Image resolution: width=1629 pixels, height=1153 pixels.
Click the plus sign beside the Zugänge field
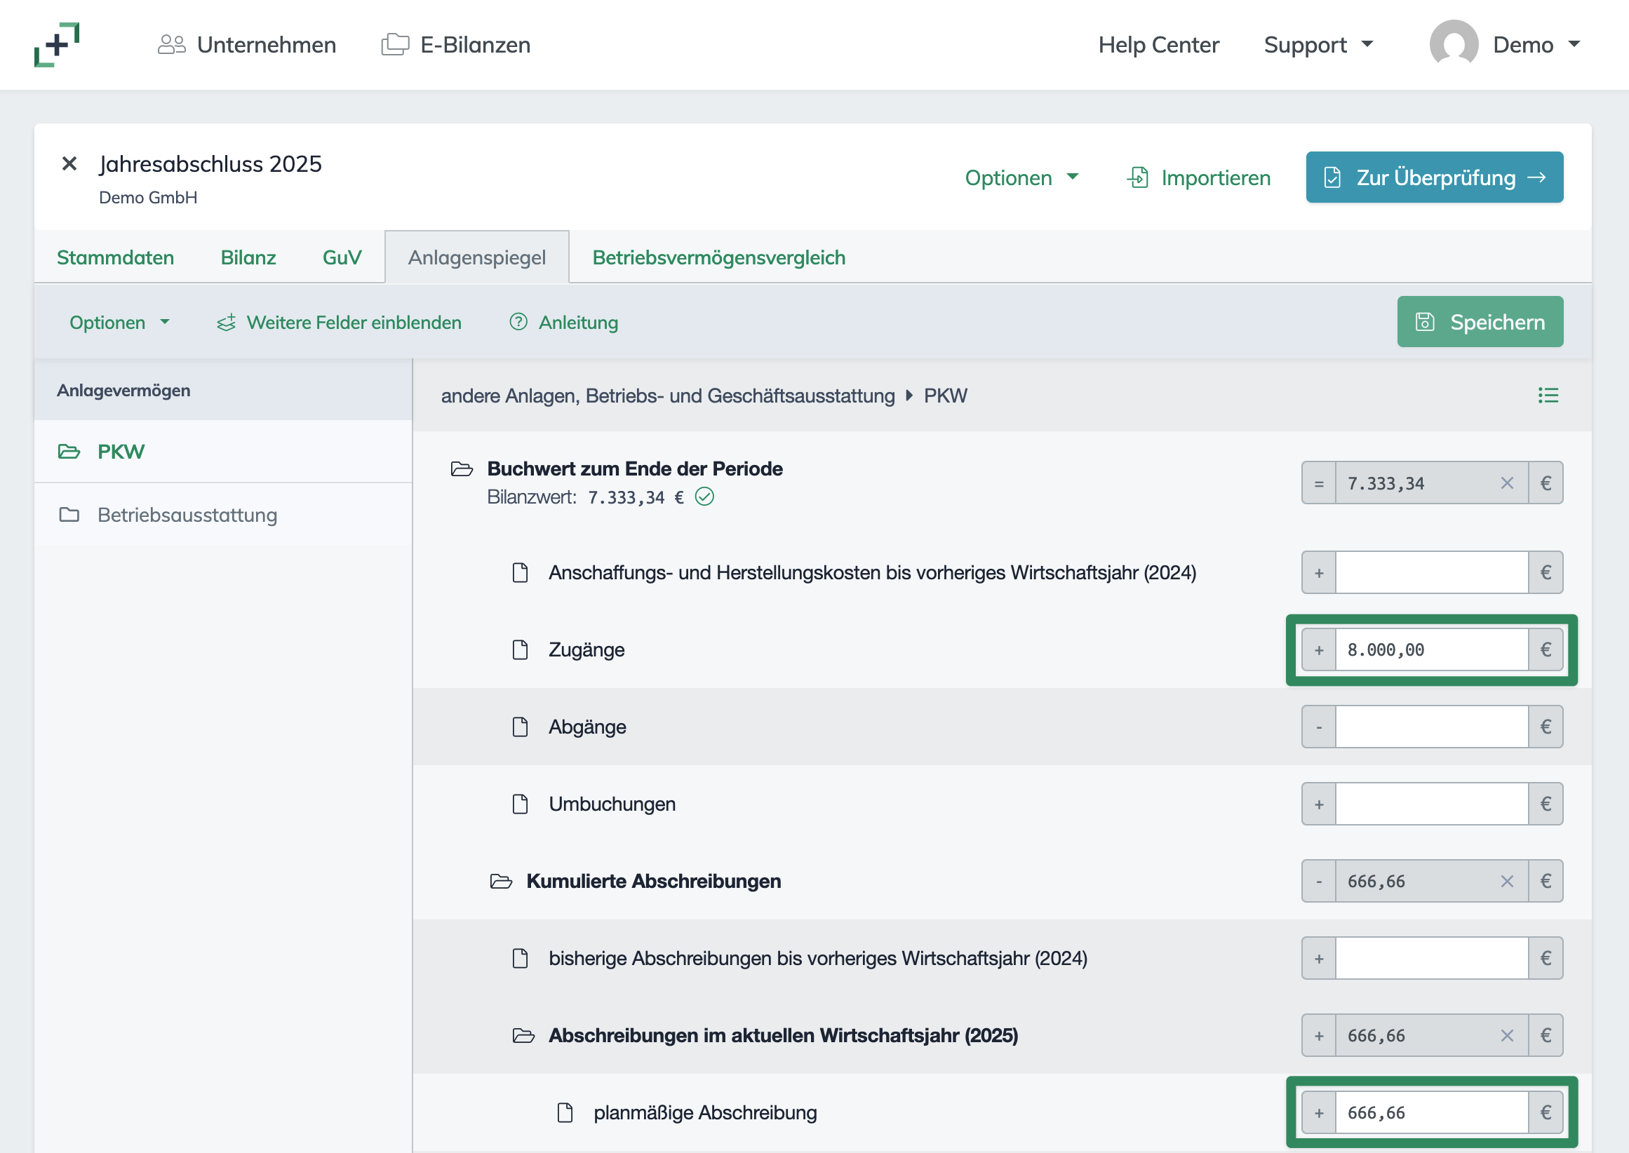click(x=1319, y=649)
